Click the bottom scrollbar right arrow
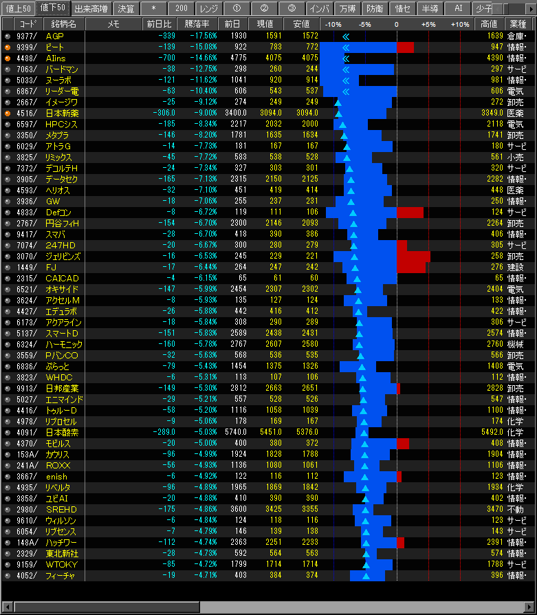This screenshot has width=537, height=615. click(529, 606)
